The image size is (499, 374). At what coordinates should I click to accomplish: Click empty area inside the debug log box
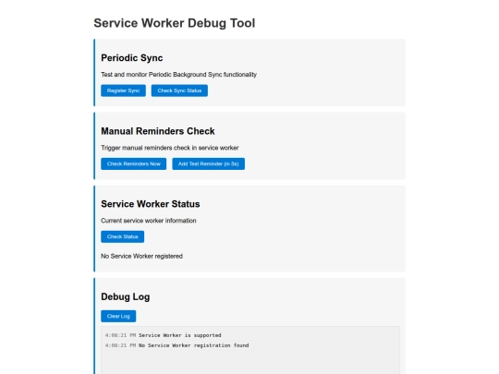(250, 362)
